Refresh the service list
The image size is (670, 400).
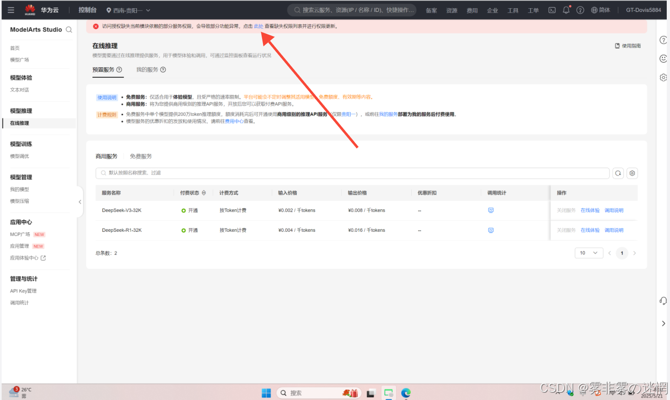point(618,173)
